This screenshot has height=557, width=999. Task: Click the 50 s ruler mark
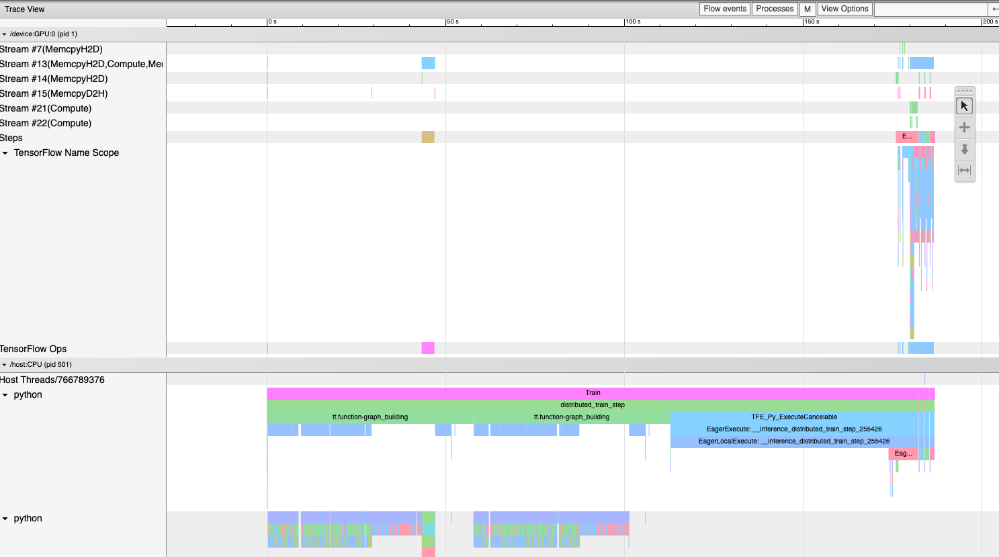point(453,22)
